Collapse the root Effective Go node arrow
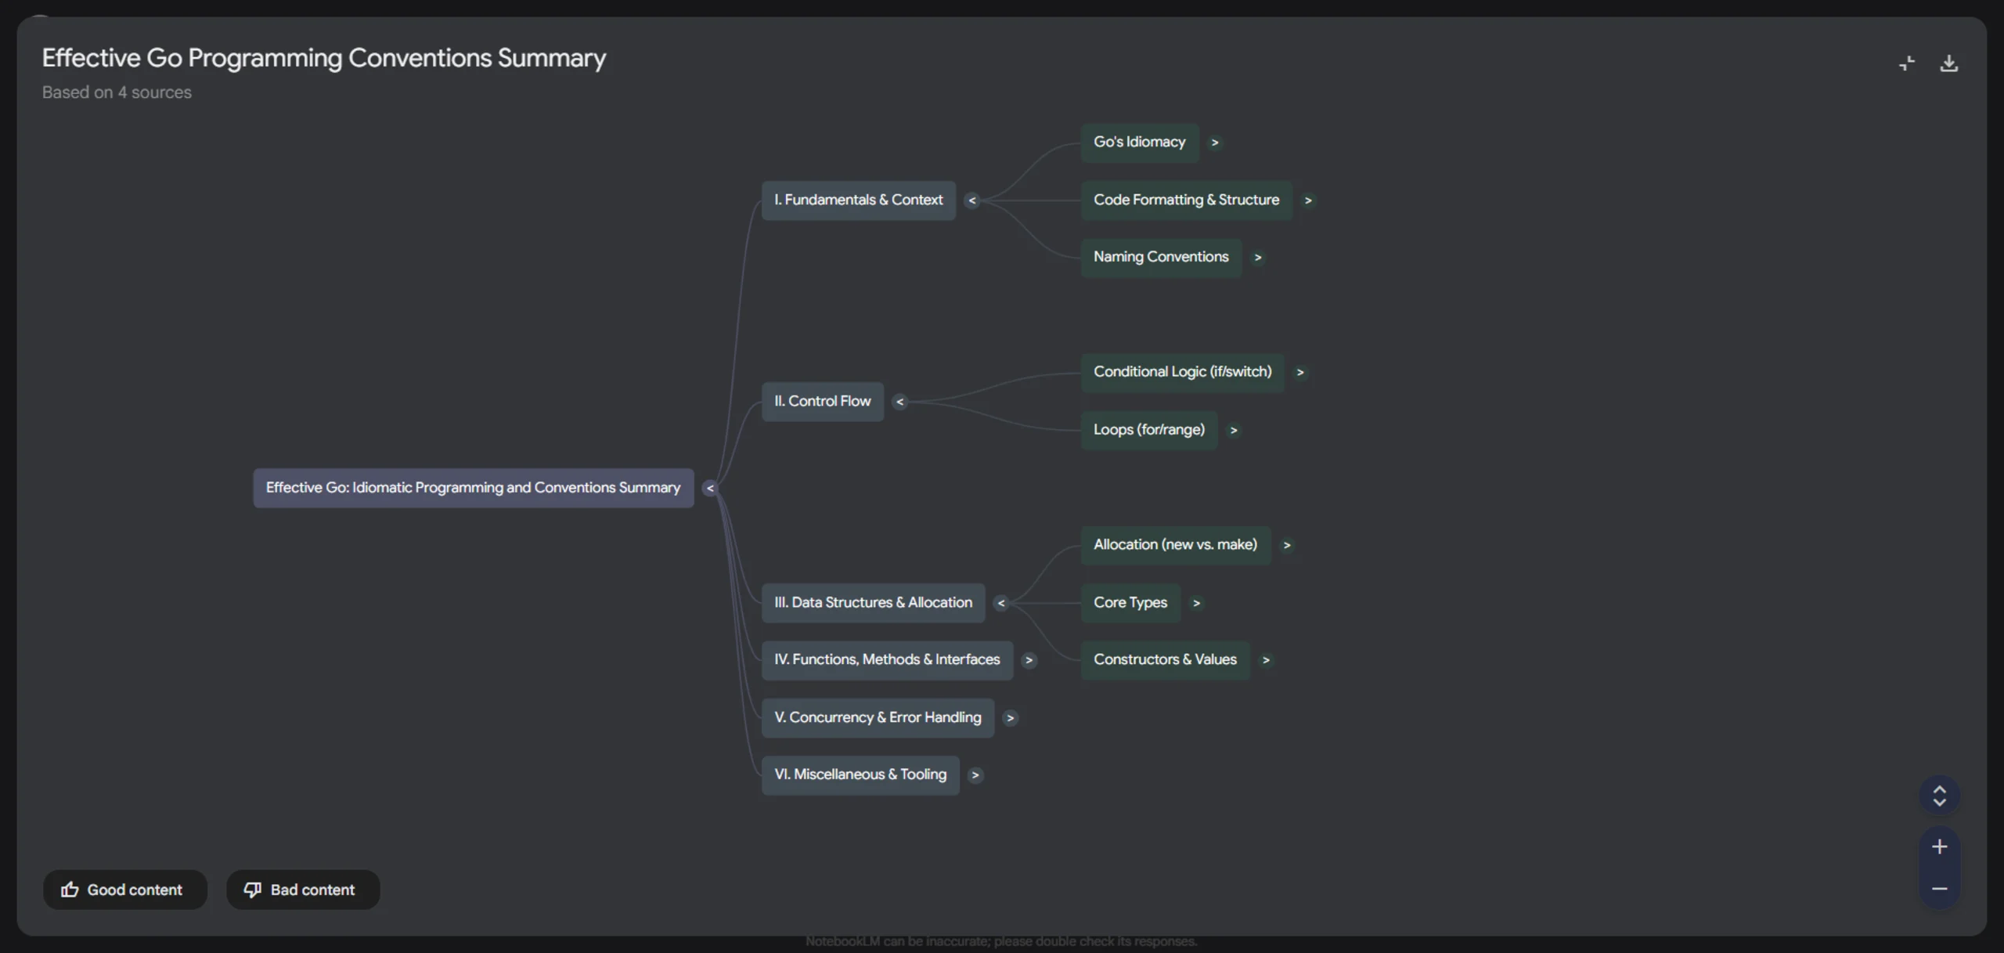 [x=709, y=489]
